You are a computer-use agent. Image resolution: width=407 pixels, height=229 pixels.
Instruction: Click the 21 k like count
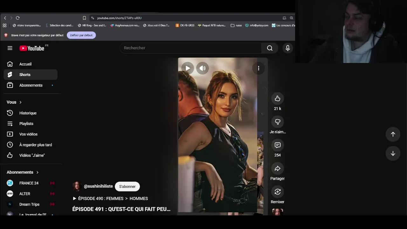point(278,109)
